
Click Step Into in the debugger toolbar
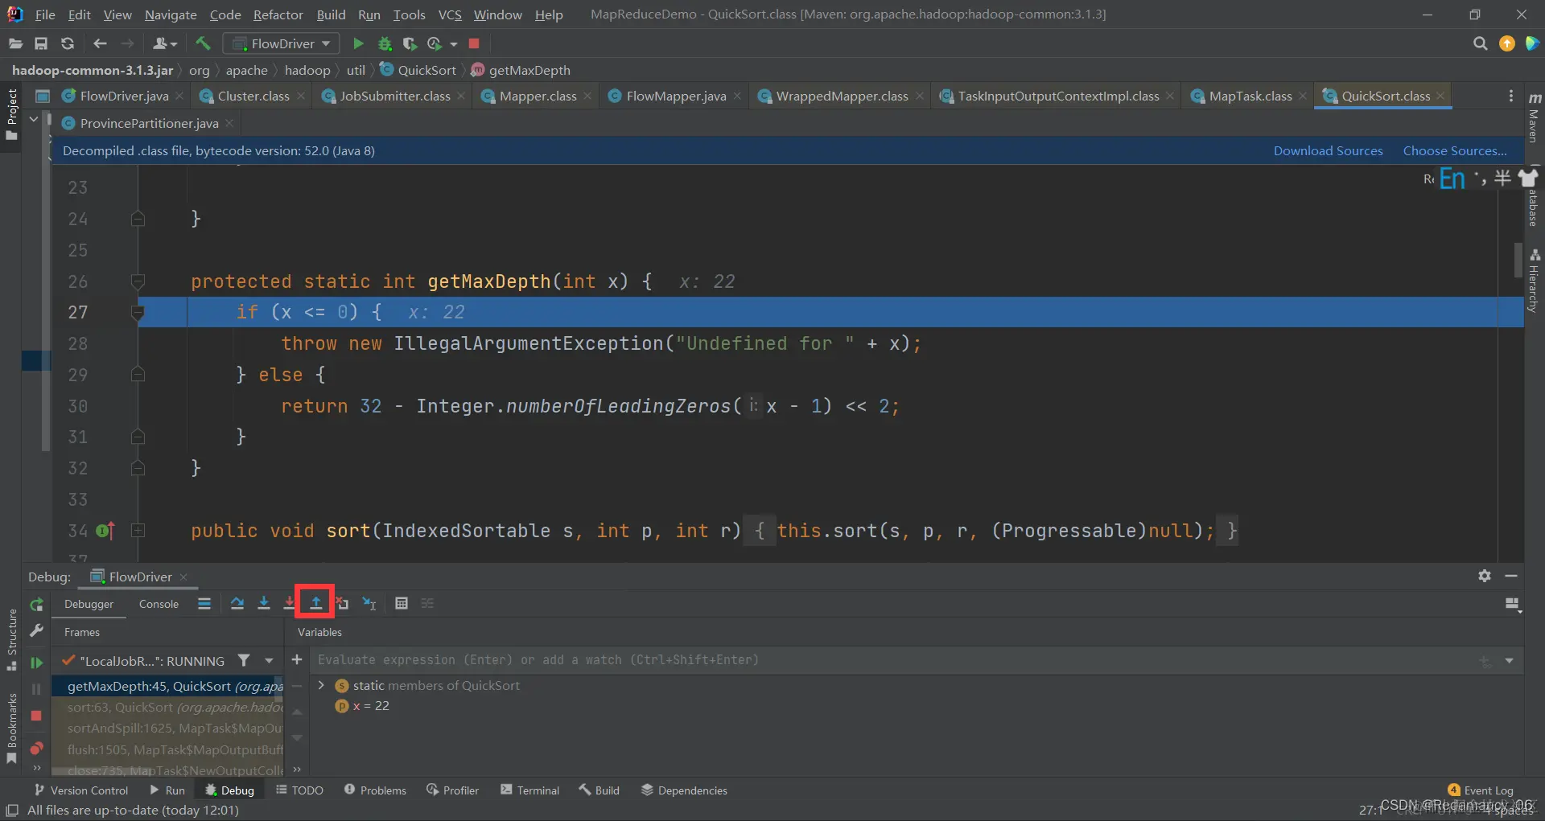264,603
